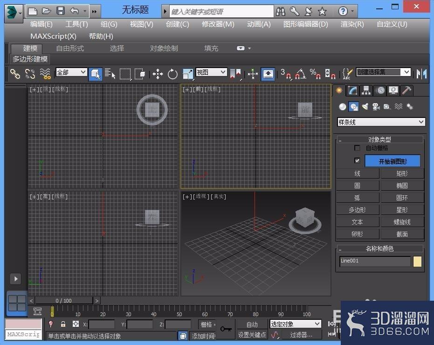Enable the 自动栅格 checkbox
The height and width of the screenshot is (345, 434).
click(357, 148)
